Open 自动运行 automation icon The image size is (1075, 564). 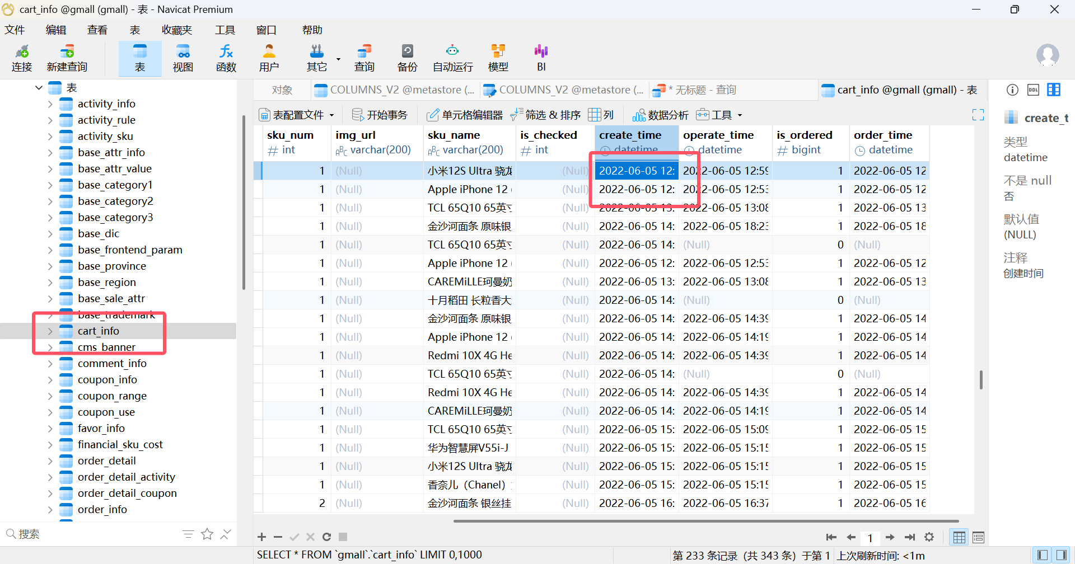pyautogui.click(x=453, y=58)
